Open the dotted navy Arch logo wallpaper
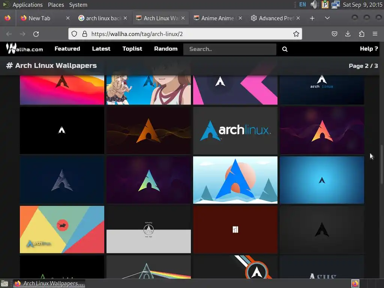The width and height of the screenshot is (384, 288). point(62,180)
